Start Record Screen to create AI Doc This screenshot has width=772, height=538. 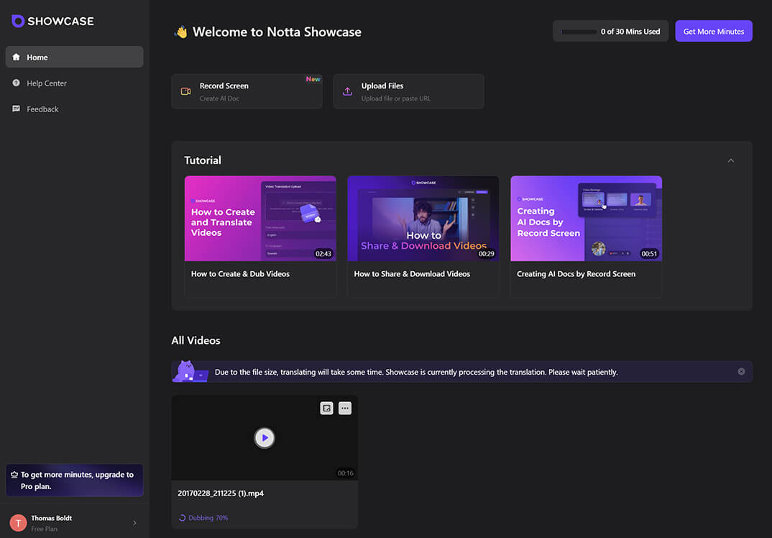[247, 91]
